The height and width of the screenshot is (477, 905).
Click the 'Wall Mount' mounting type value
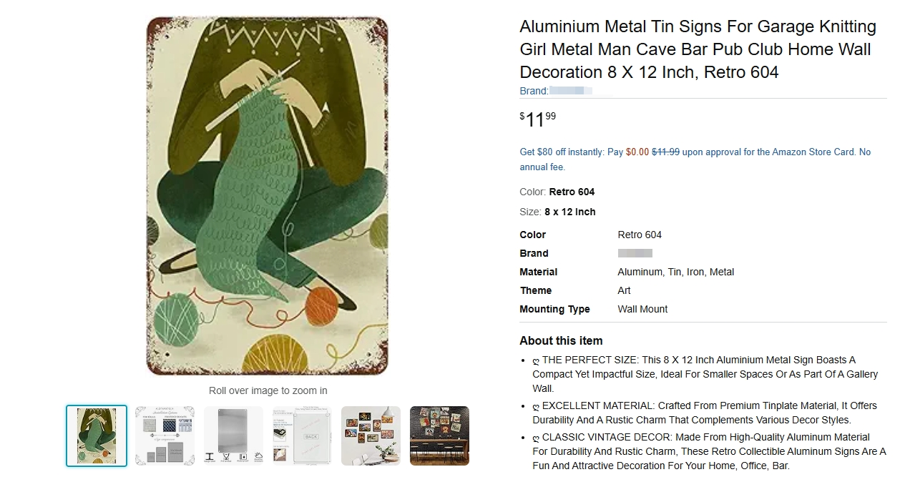pos(642,309)
